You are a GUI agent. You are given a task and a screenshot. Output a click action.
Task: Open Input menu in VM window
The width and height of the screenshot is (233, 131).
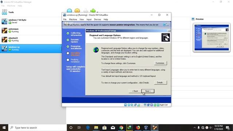point(89,19)
